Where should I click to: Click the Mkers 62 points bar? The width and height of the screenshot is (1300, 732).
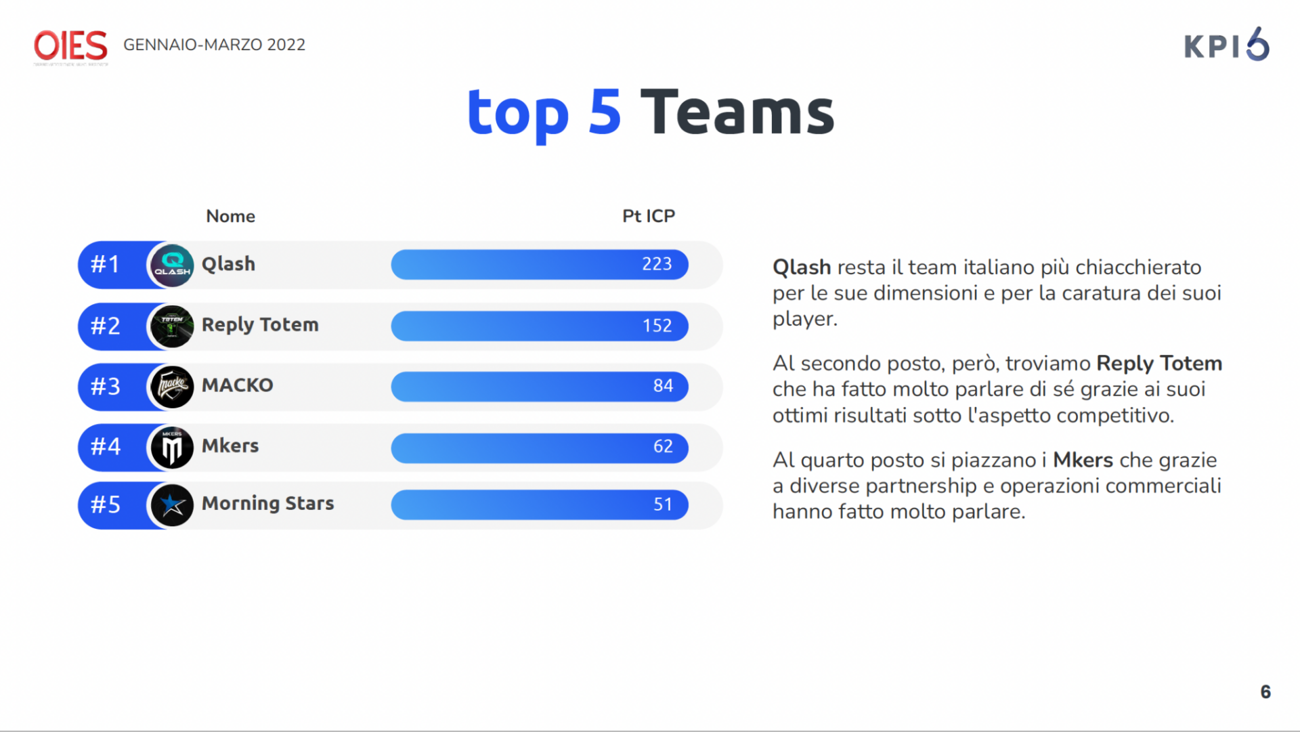tap(540, 447)
